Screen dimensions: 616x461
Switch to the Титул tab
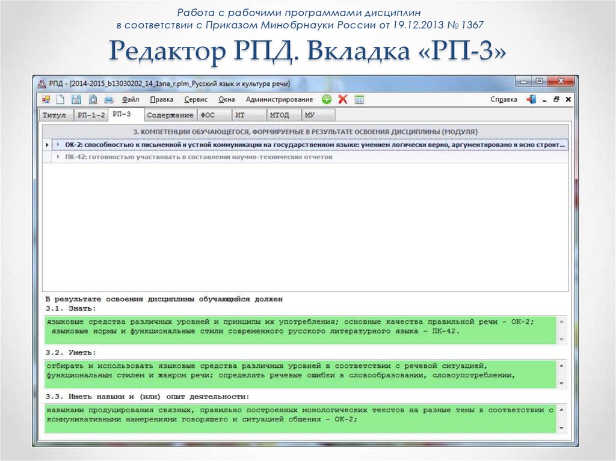55,114
